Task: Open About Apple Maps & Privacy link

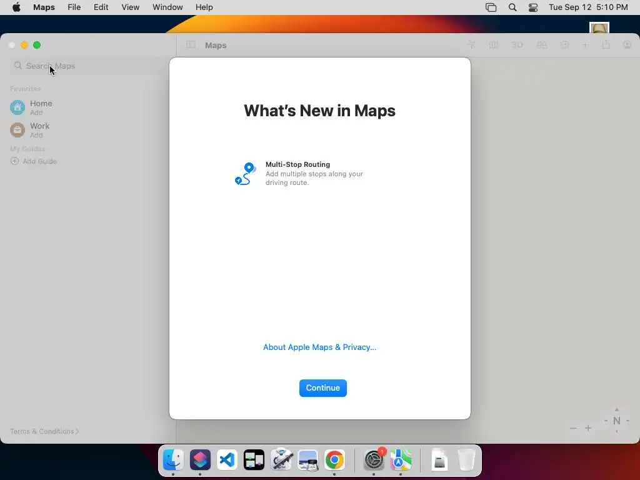Action: click(319, 347)
